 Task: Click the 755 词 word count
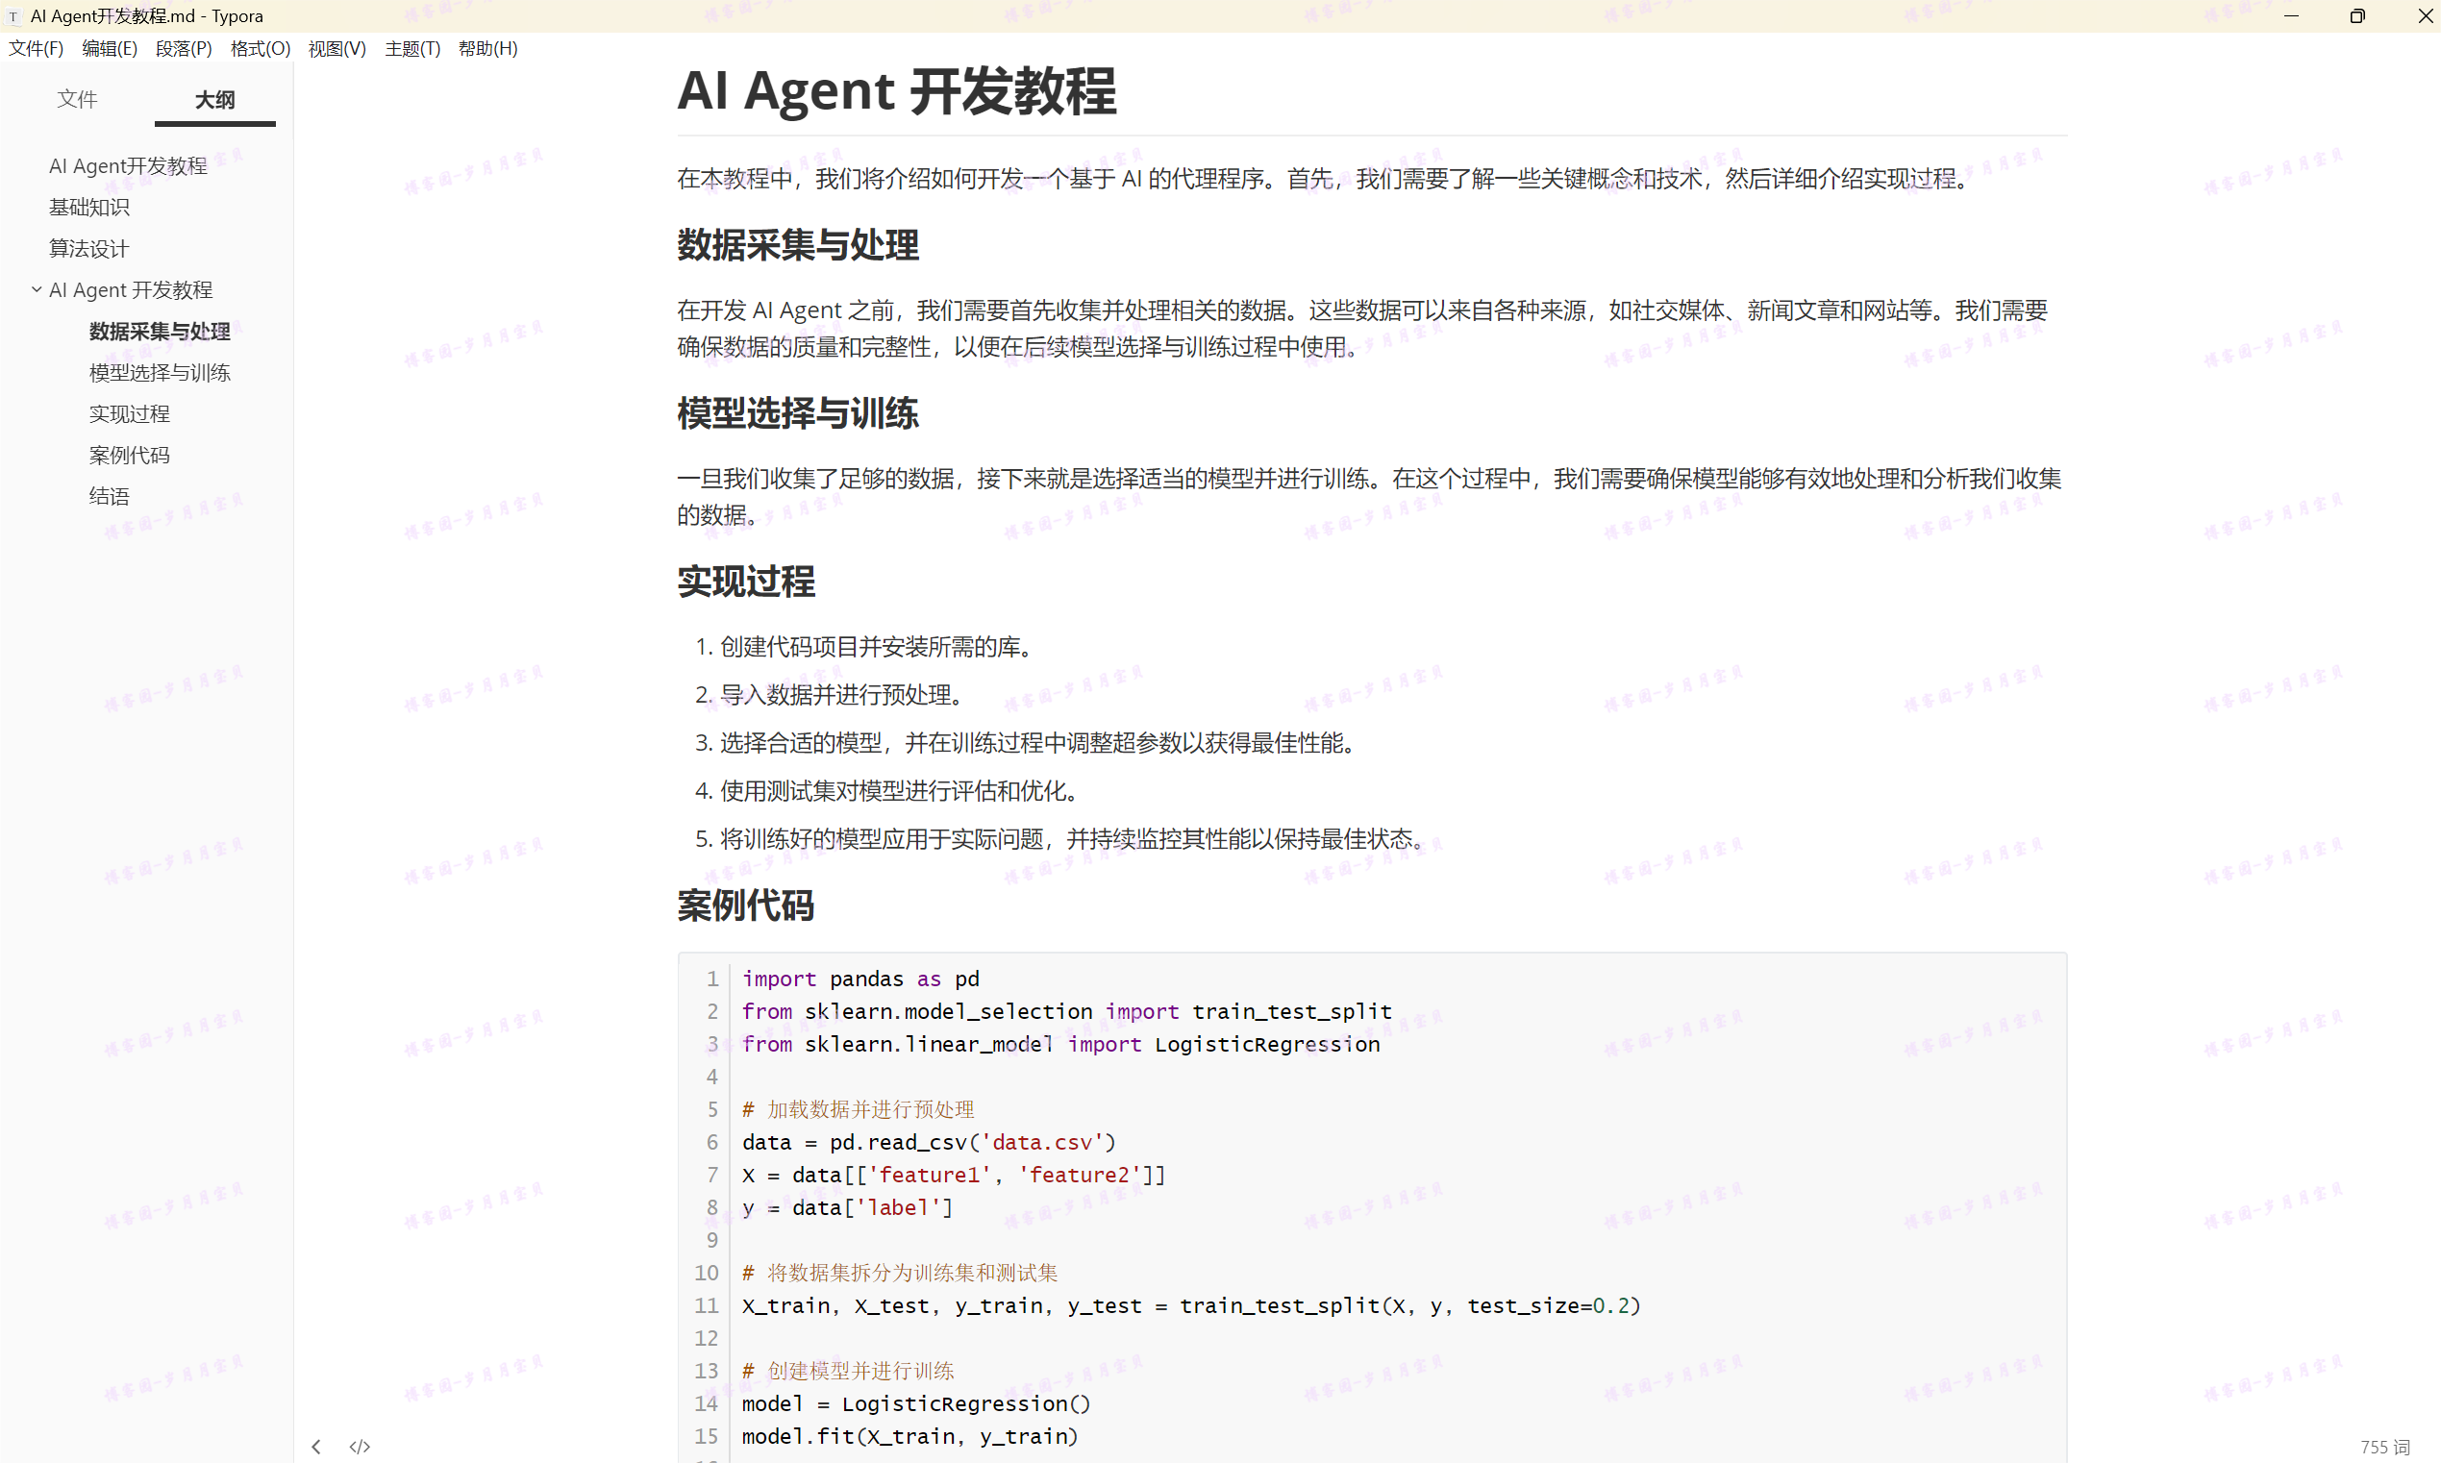pyautogui.click(x=2384, y=1447)
